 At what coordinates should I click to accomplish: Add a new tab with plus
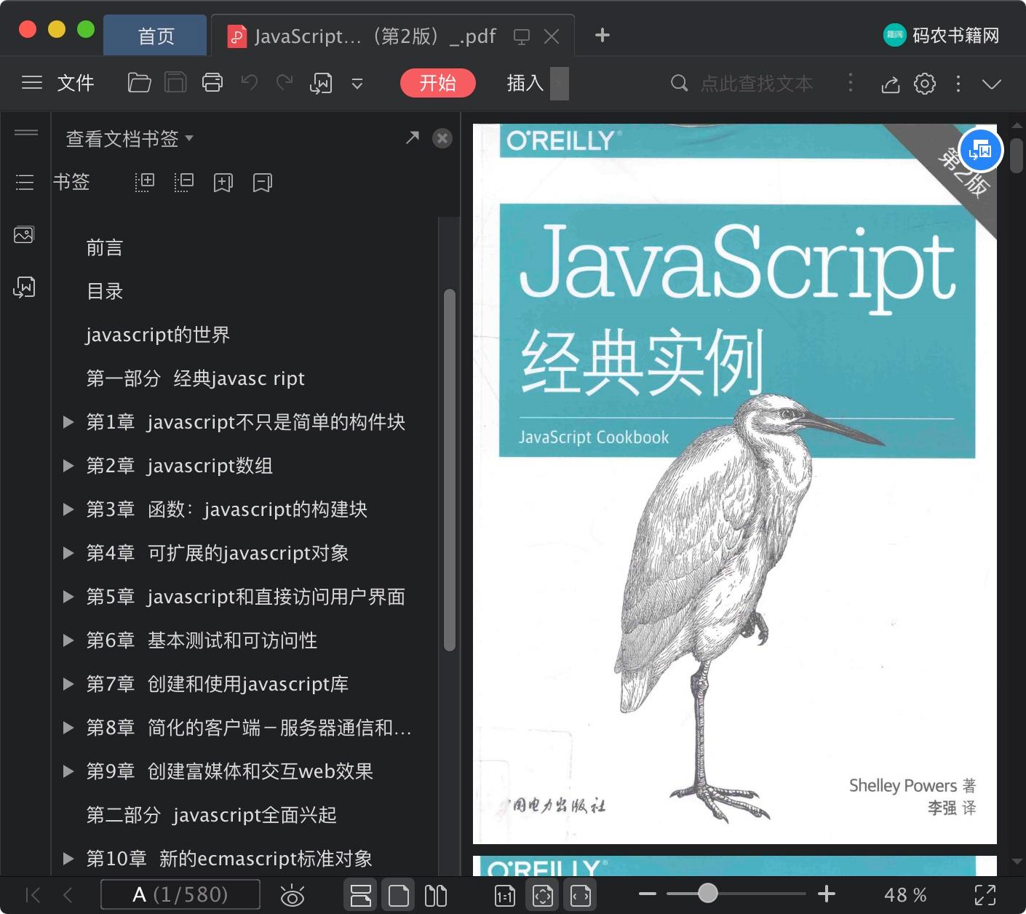(x=603, y=35)
